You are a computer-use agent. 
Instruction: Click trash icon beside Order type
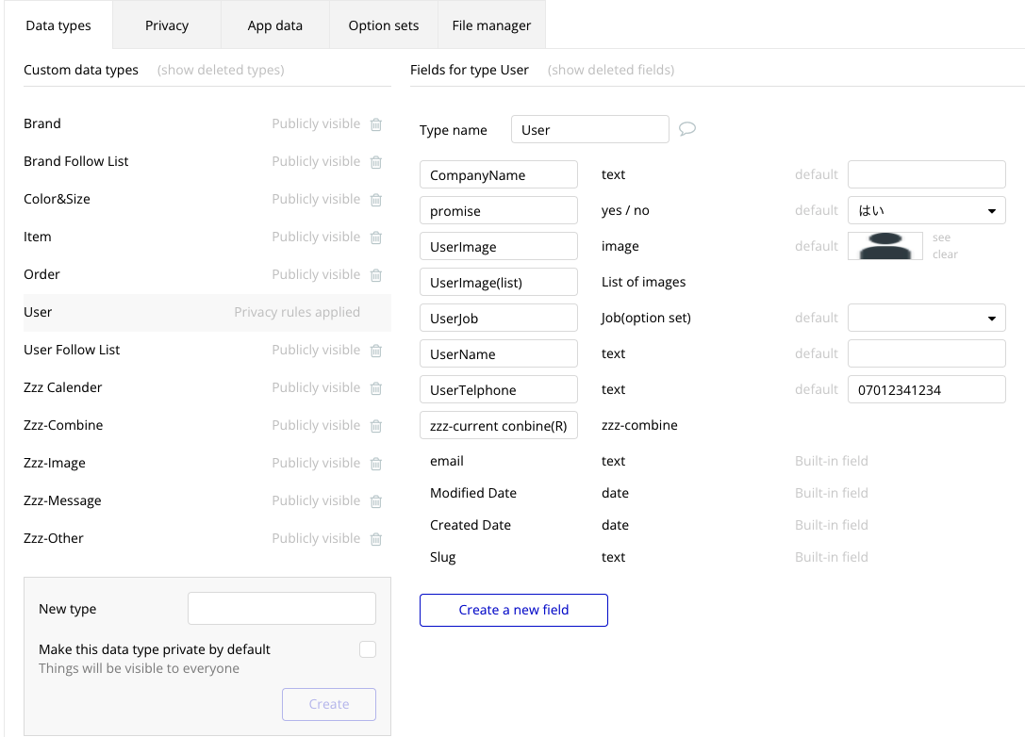click(376, 275)
